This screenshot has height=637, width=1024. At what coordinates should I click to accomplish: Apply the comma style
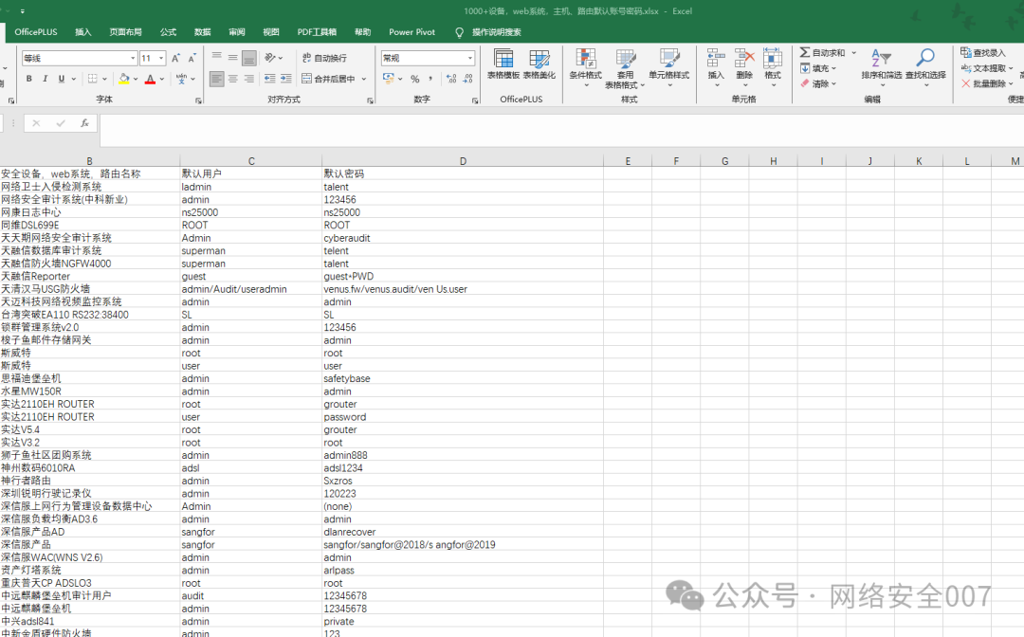click(x=431, y=79)
